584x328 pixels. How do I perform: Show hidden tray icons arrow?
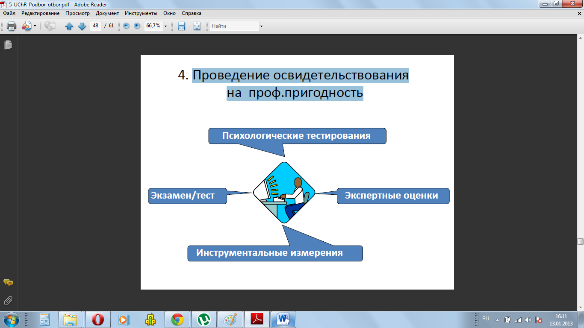[497, 319]
